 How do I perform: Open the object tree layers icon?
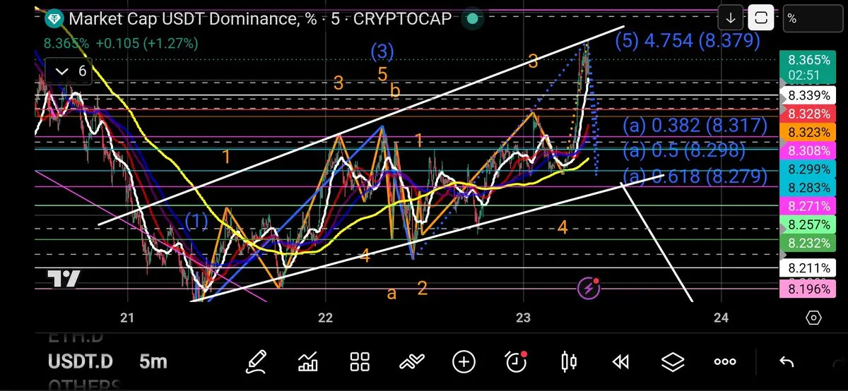tap(673, 362)
